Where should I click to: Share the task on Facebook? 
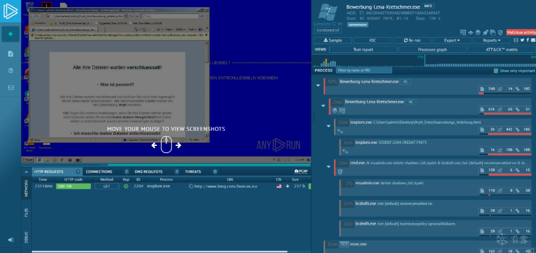pos(528,40)
